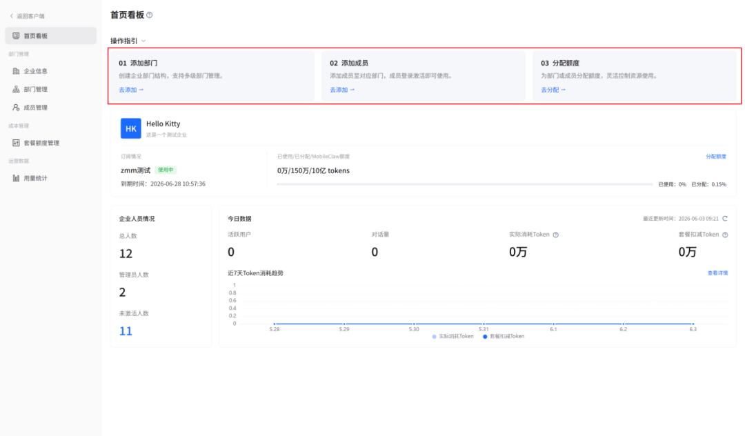This screenshot has height=436, width=745.
Task: Click the 5.31 data point on chart
Action: (484, 324)
